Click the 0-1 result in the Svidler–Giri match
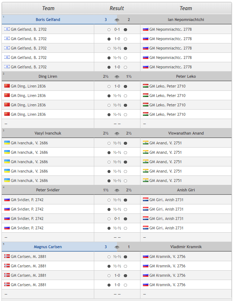Image resolution: width=235 pixels, height=301 pixels. tap(117, 219)
